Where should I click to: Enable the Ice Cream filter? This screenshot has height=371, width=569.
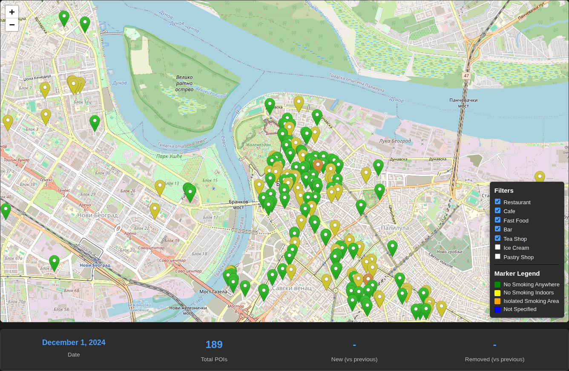497,247
